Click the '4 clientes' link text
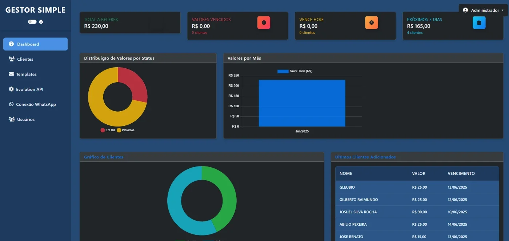This screenshot has width=509, height=241. [x=415, y=33]
